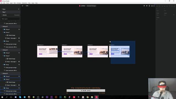
Task: Click the untitled document title
Action: point(83,6)
